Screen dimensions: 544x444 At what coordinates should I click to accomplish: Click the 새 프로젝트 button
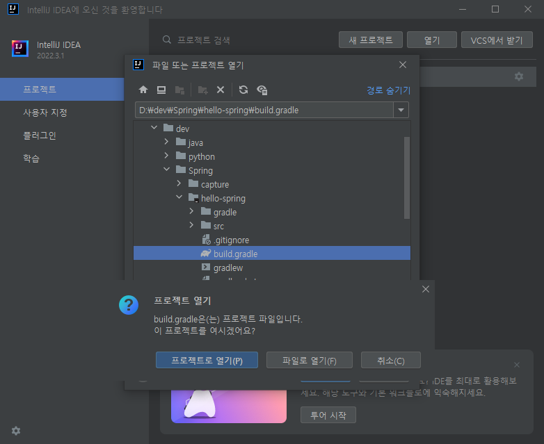click(371, 40)
